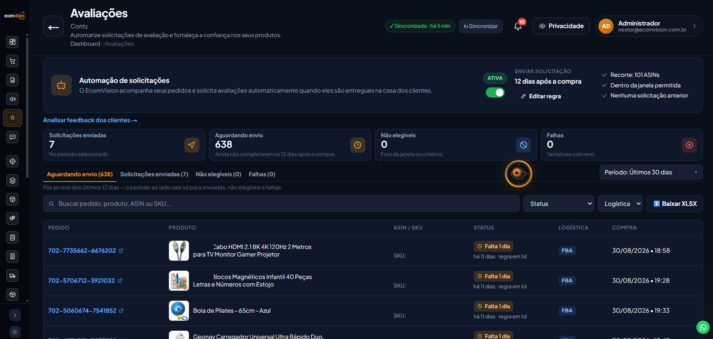713x339 pixels.
Task: Click the Editar regra button
Action: point(540,96)
